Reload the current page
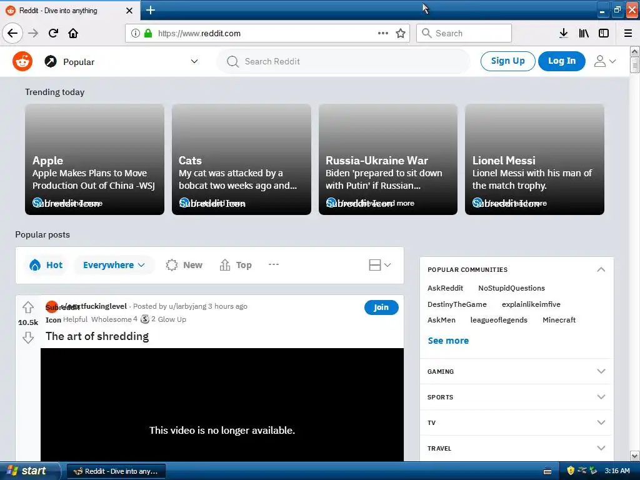This screenshot has height=480, width=640. coord(53,33)
